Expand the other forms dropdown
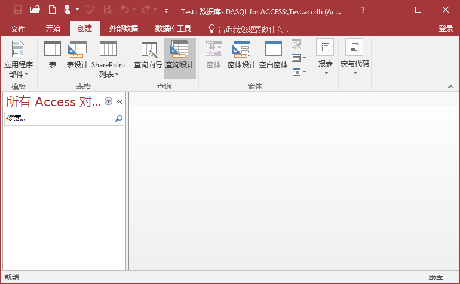Viewport: 460px width, 284px height. click(x=299, y=72)
